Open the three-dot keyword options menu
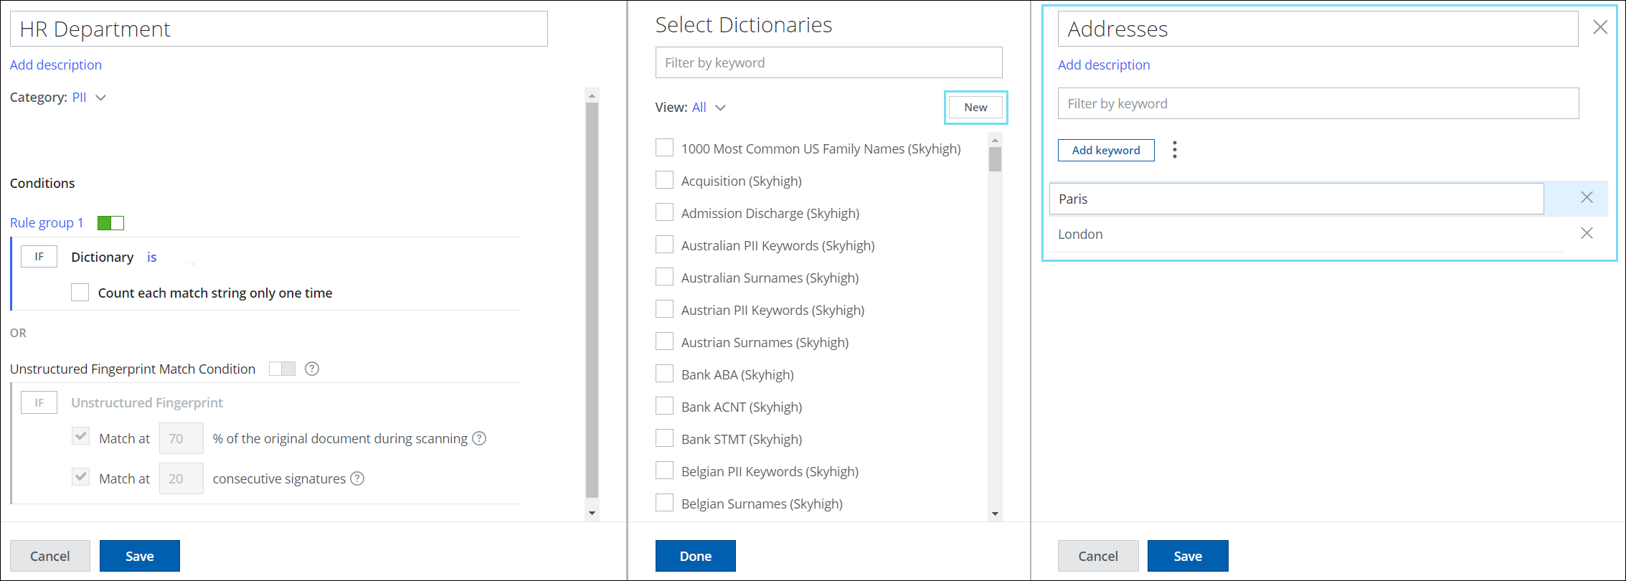The height and width of the screenshot is (581, 1626). coord(1174,150)
